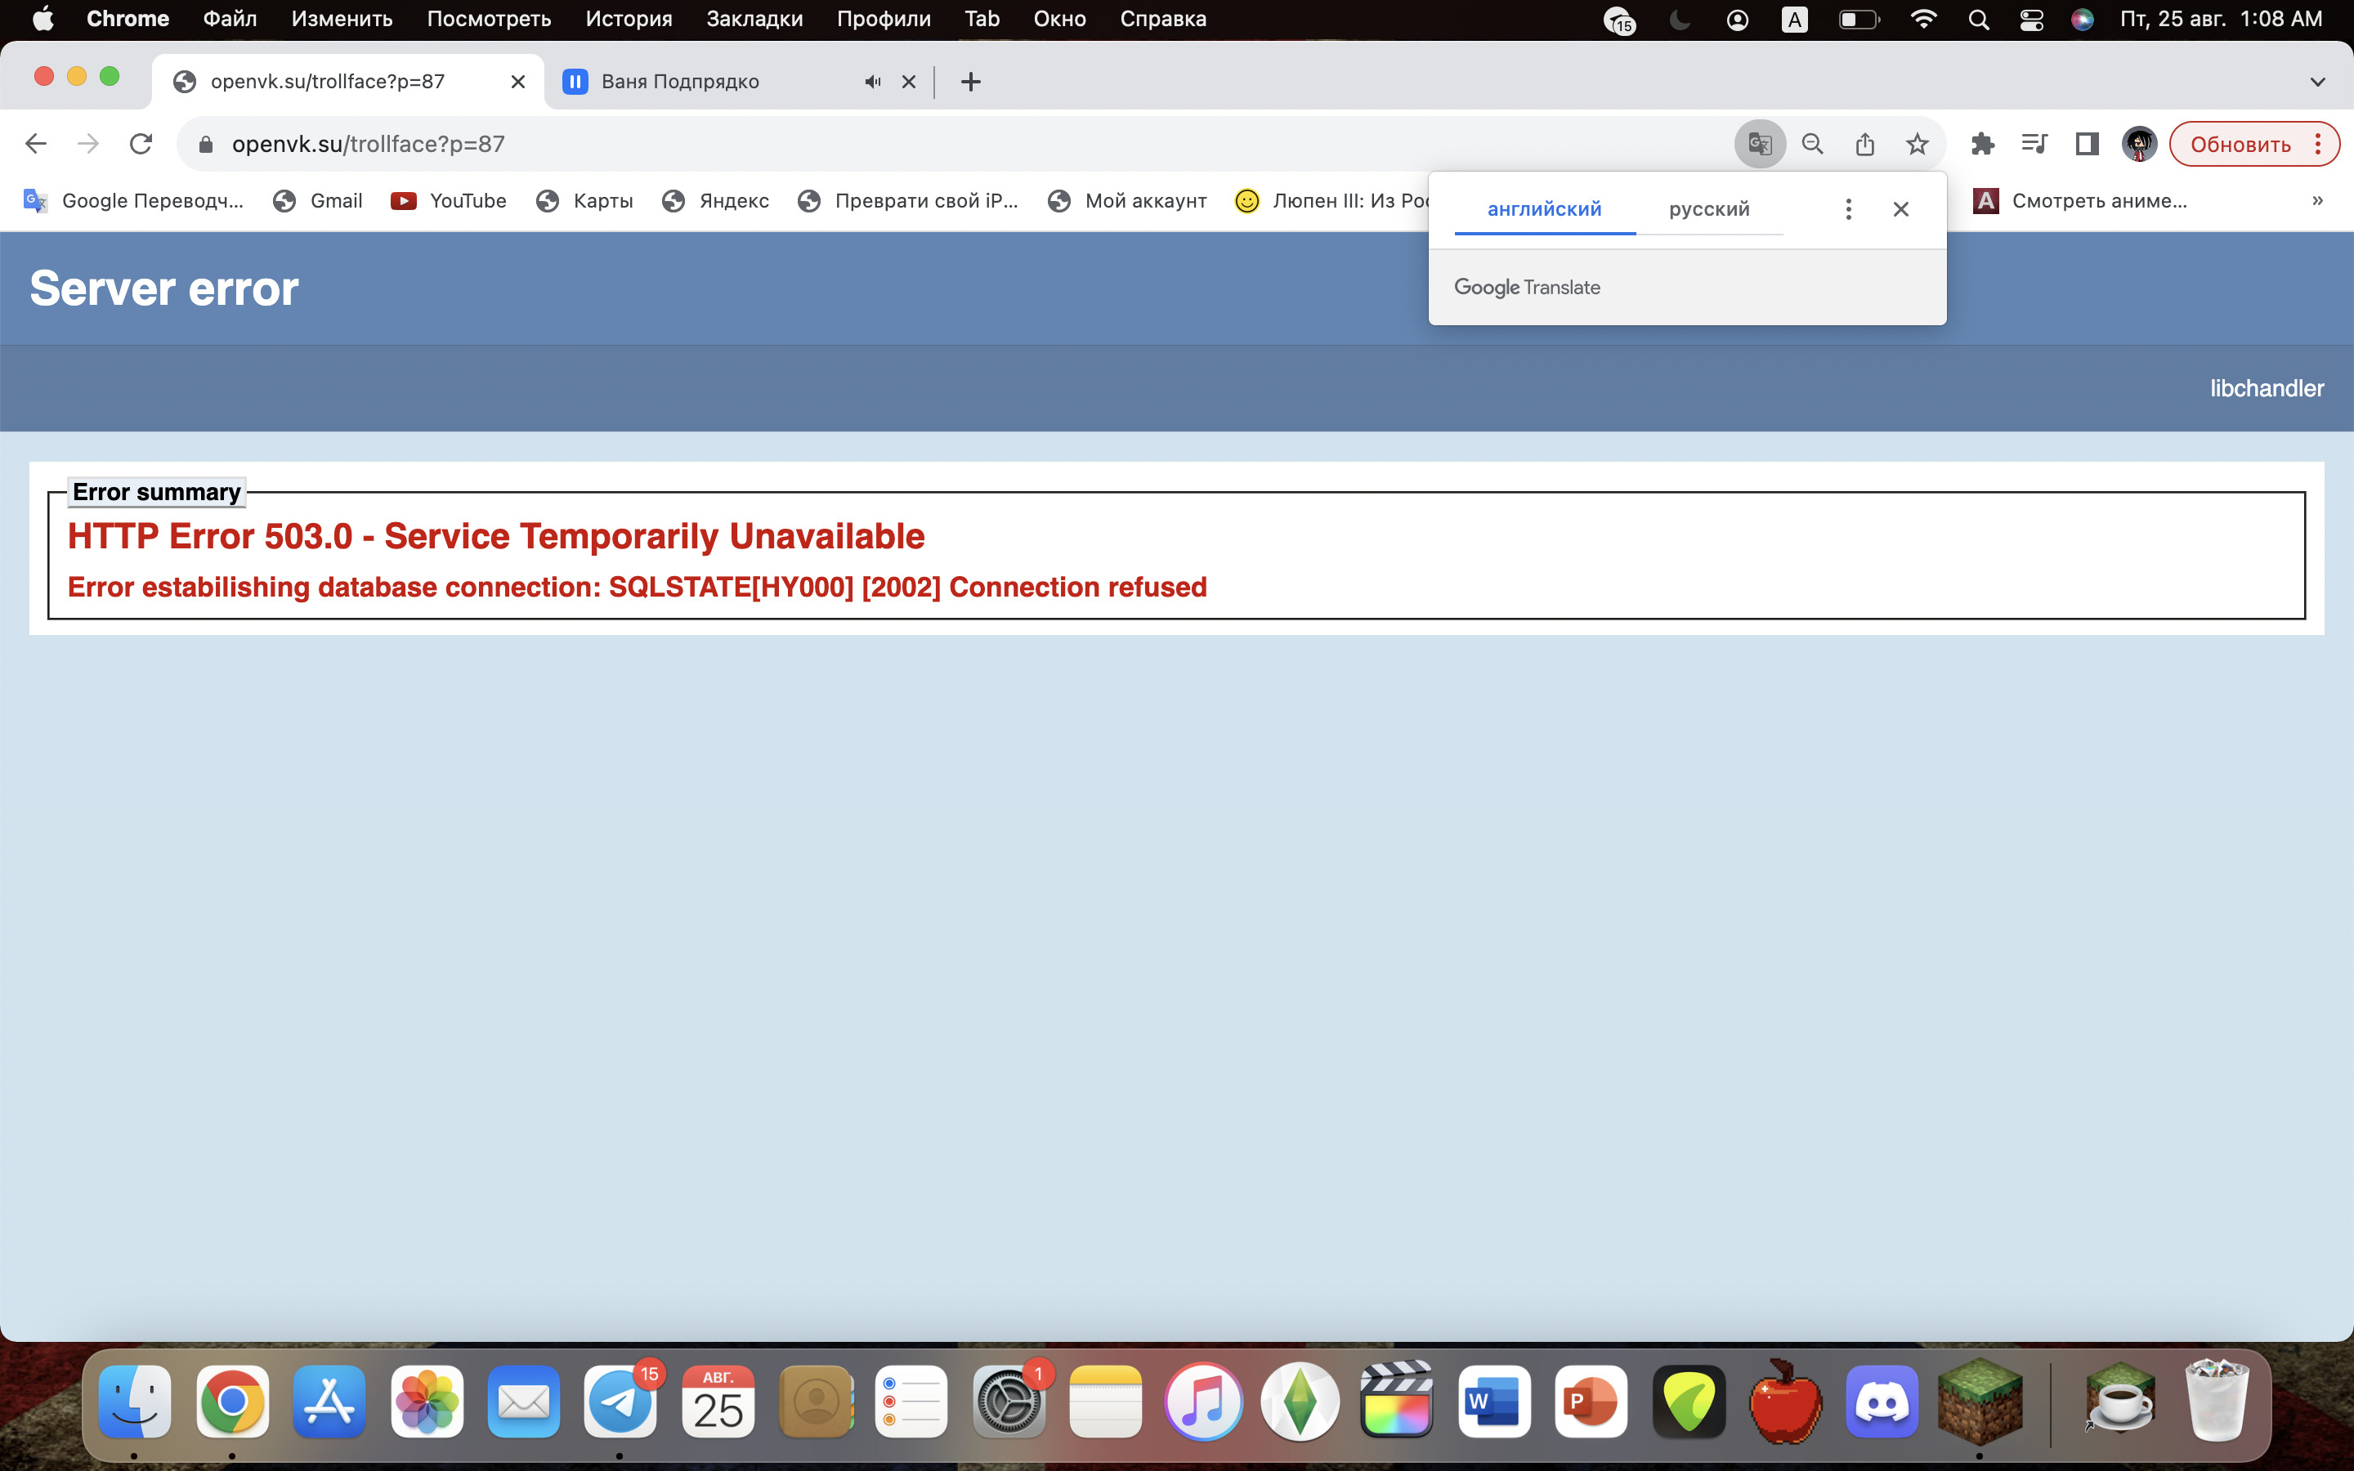Expand the tab search chevron
The width and height of the screenshot is (2354, 1471).
pos(2317,82)
